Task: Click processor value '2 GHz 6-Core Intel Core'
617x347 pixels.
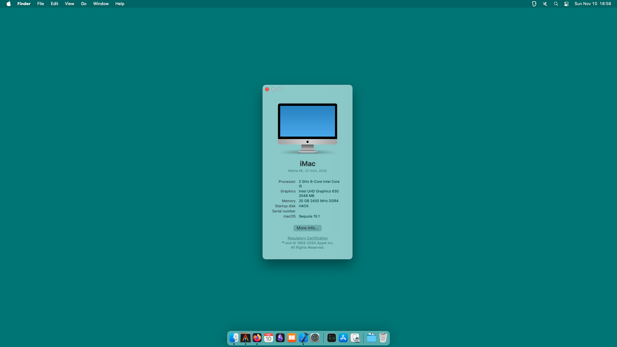Action: [x=319, y=182]
